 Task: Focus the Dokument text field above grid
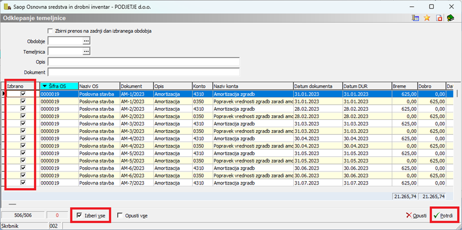click(144, 72)
